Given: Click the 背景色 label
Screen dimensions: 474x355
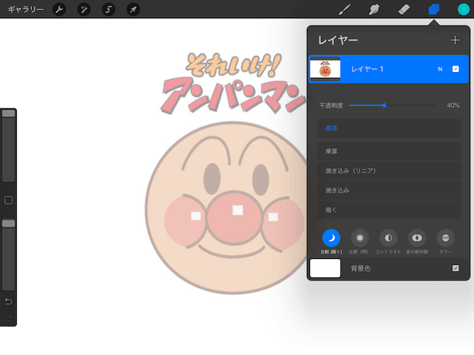Looking at the screenshot, I should pos(361,268).
